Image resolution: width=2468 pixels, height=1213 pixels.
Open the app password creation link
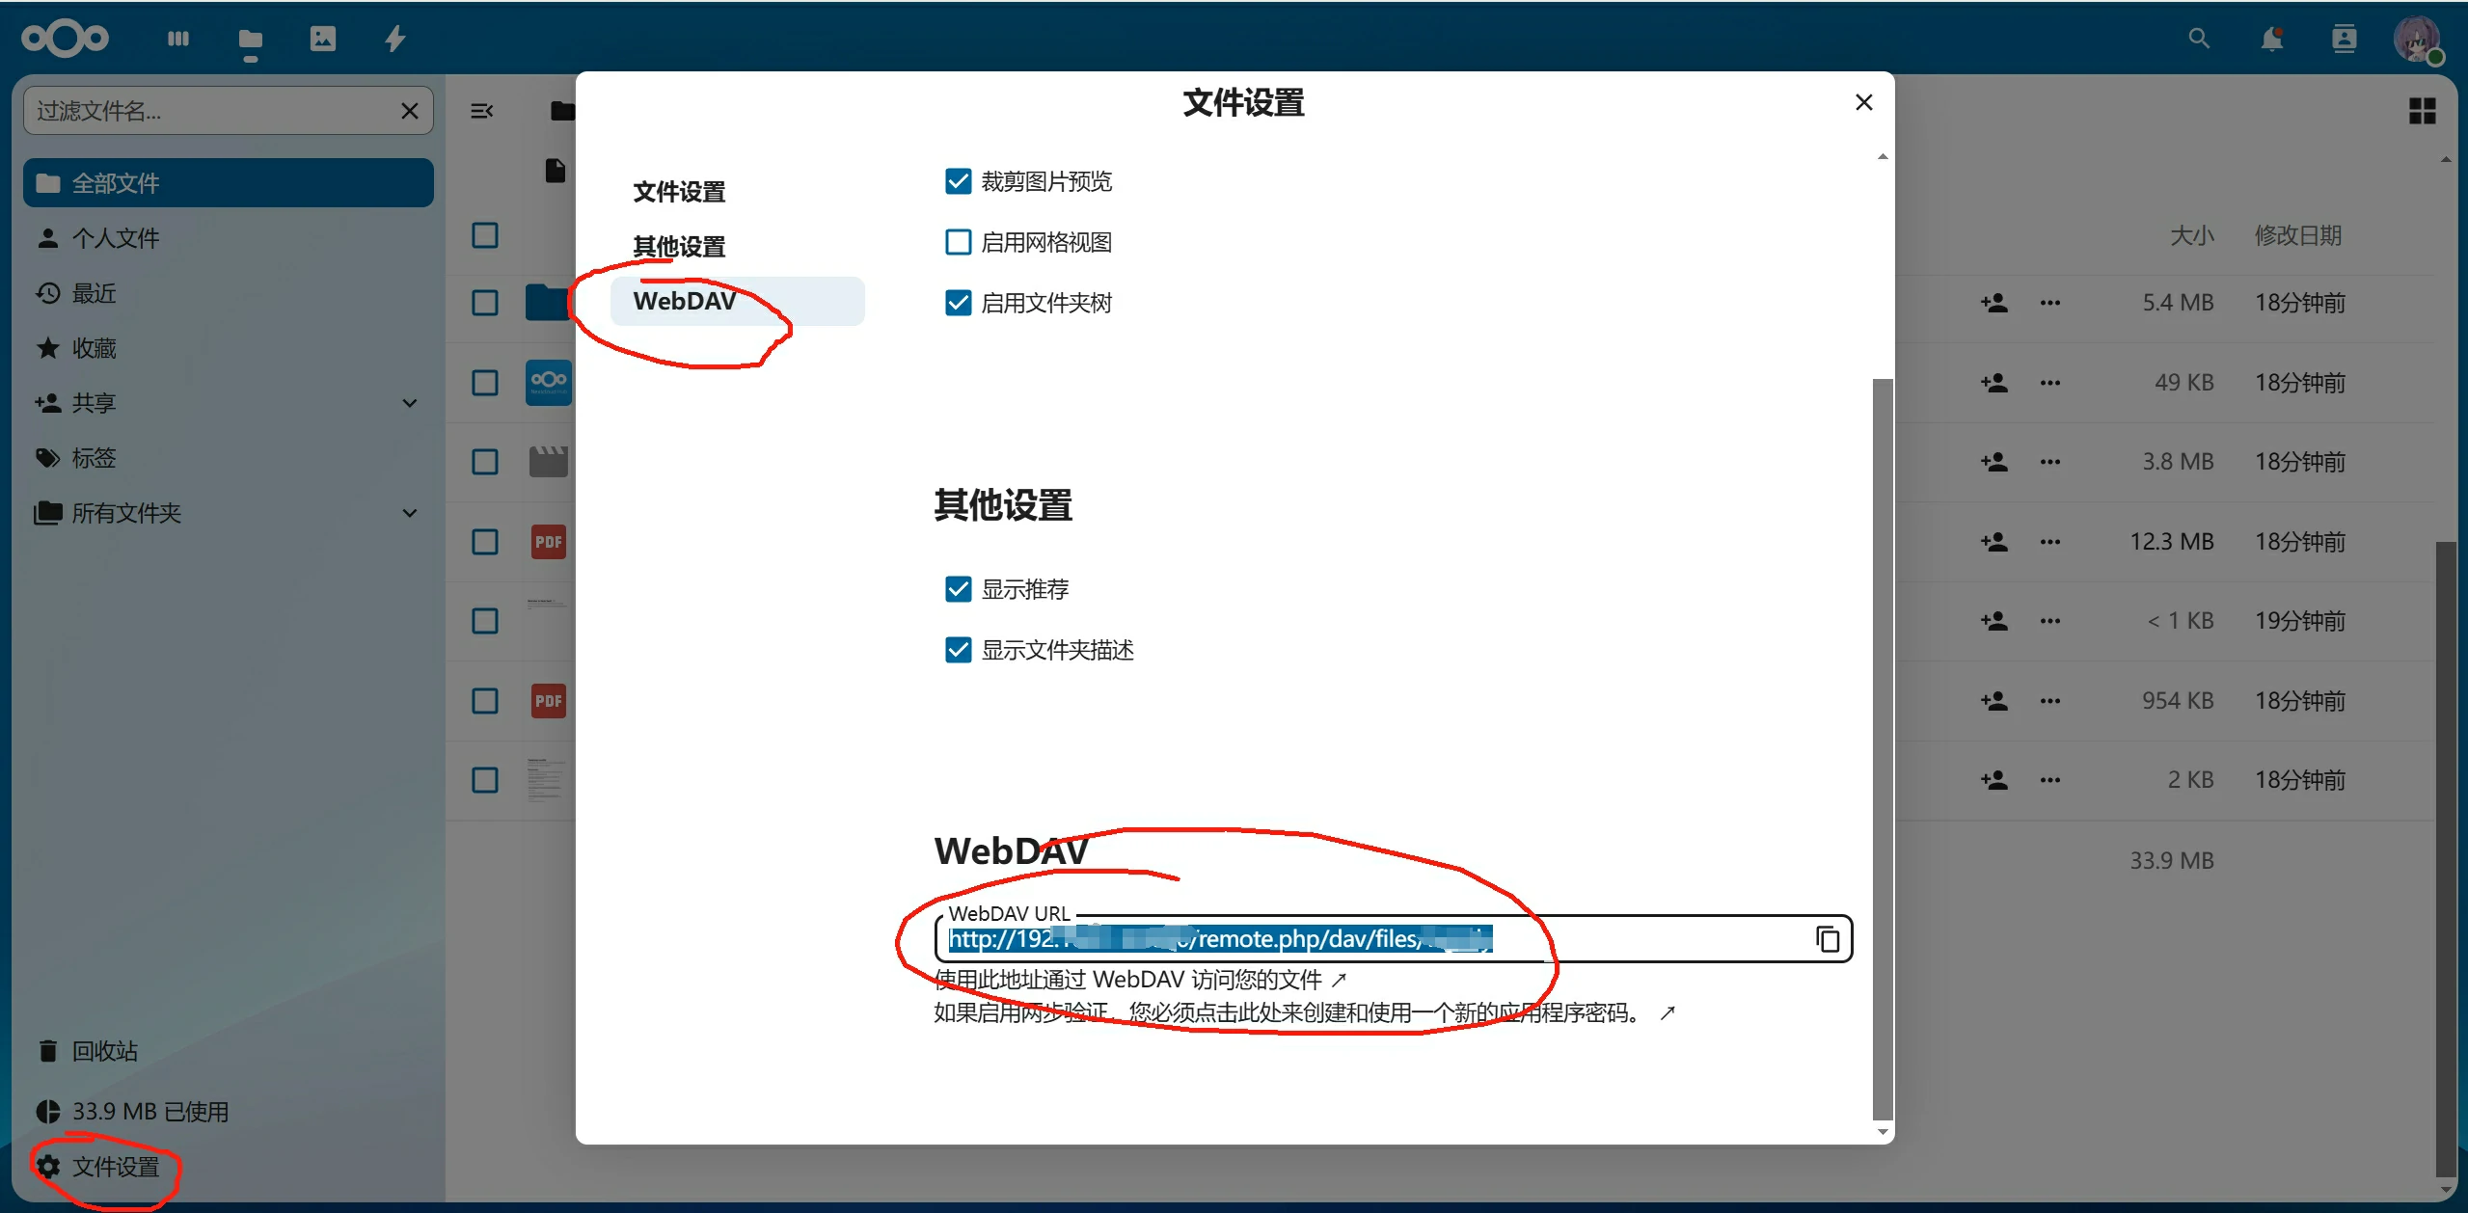[1304, 1012]
